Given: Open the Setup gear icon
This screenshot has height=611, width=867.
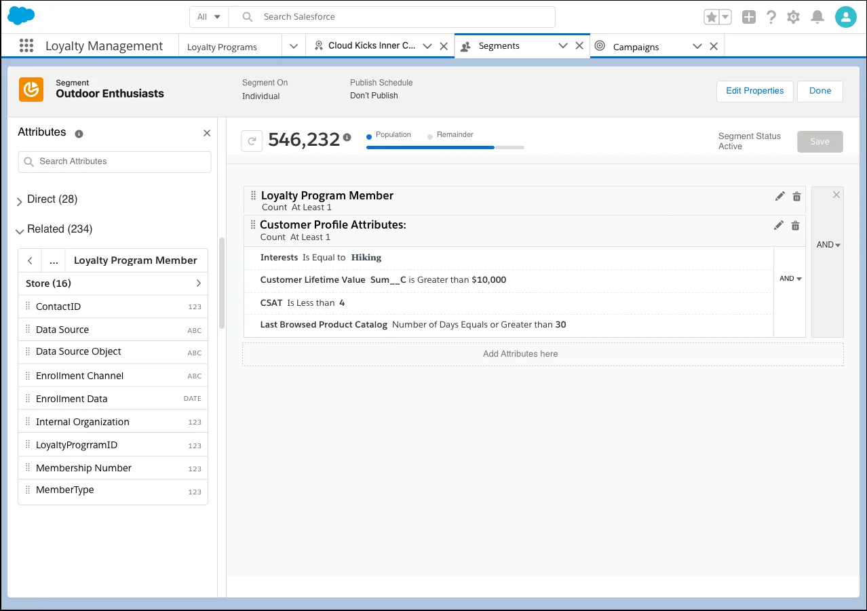Looking at the screenshot, I should click(x=793, y=16).
